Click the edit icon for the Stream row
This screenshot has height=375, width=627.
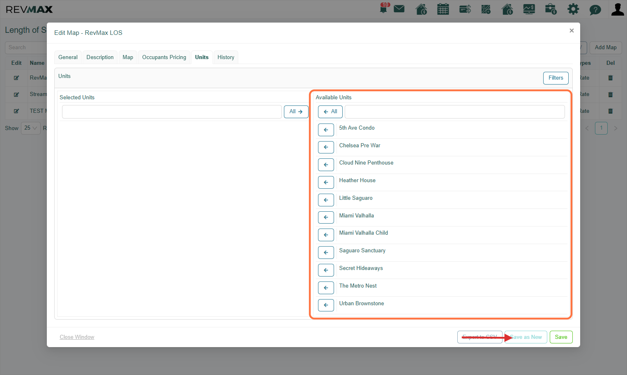pyautogui.click(x=16, y=94)
